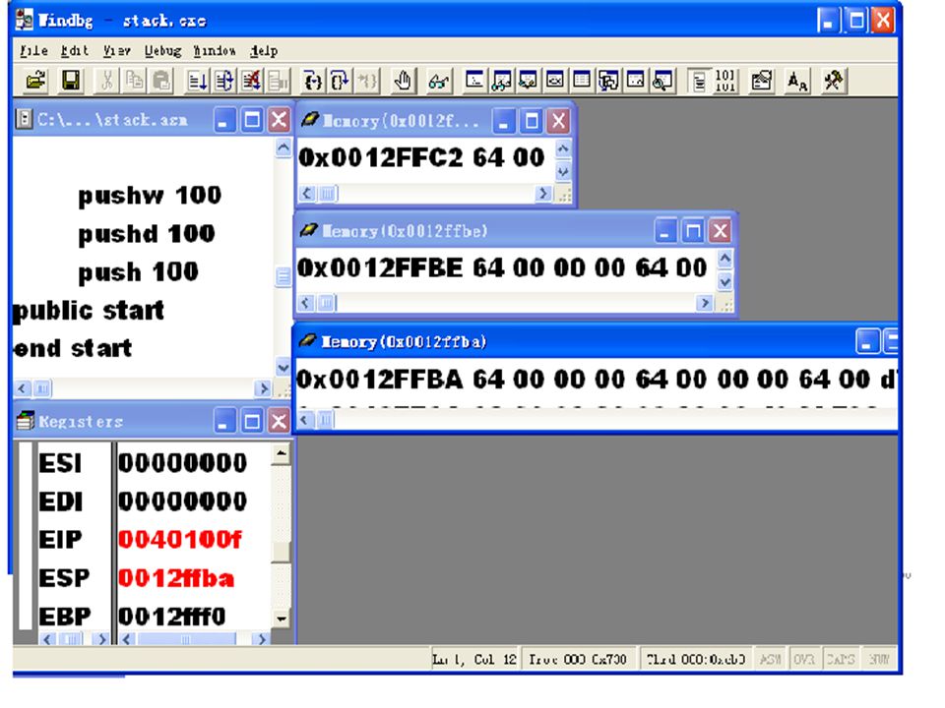Click the 101 binary display toolbar icon
This screenshot has width=945, height=708.
tap(725, 80)
